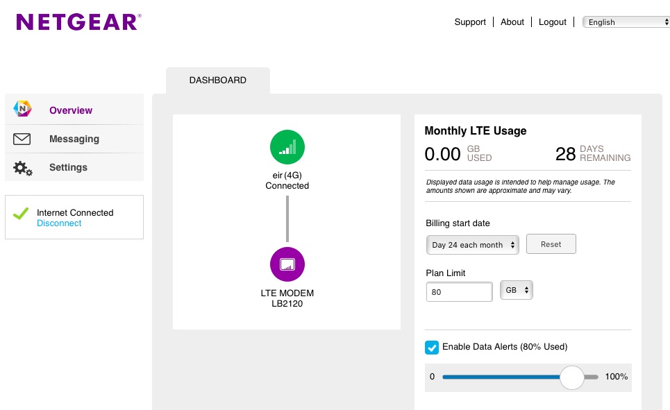Open Settings from the sidebar menu

68,167
